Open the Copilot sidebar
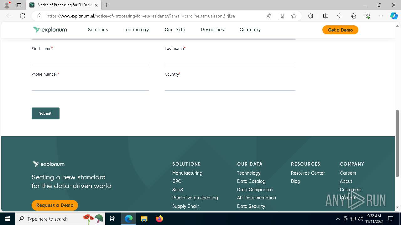 [x=394, y=16]
